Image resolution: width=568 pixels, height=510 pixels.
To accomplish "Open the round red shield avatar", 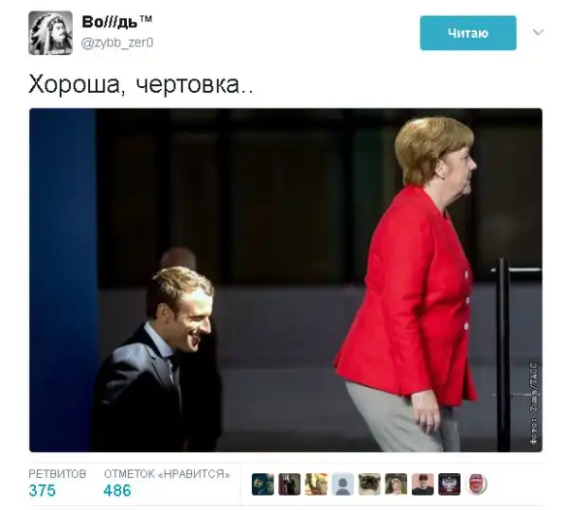I will (x=476, y=484).
